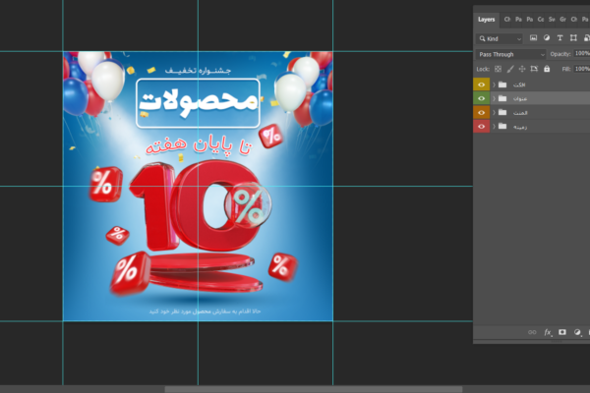Screen dimensions: 590x393
Task: Click the pixel layer filter icon
Action: click(533, 38)
